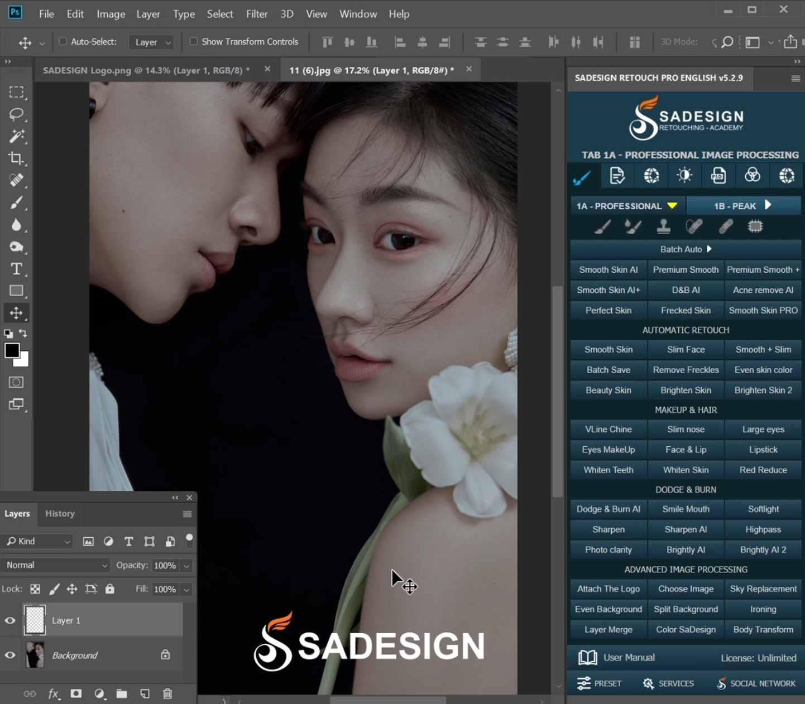
Task: Select the Lasso tool
Action: (x=16, y=114)
